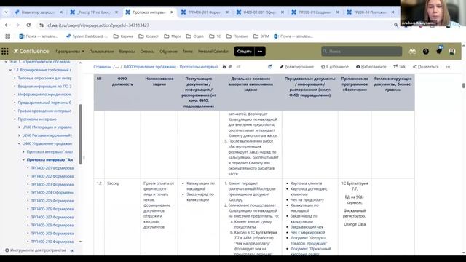466x262 pixels.
Task: Open site information icon in address bar
Action: 42,25
